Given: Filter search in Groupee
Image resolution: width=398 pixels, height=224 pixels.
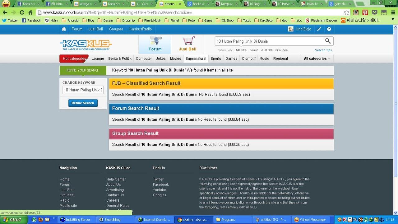Looking at the screenshot, I should (281, 50).
